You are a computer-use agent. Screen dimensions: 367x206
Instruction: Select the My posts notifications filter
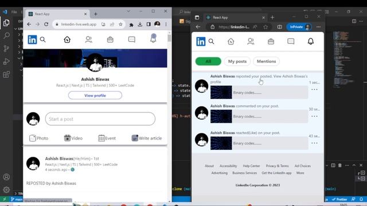[x=237, y=61]
